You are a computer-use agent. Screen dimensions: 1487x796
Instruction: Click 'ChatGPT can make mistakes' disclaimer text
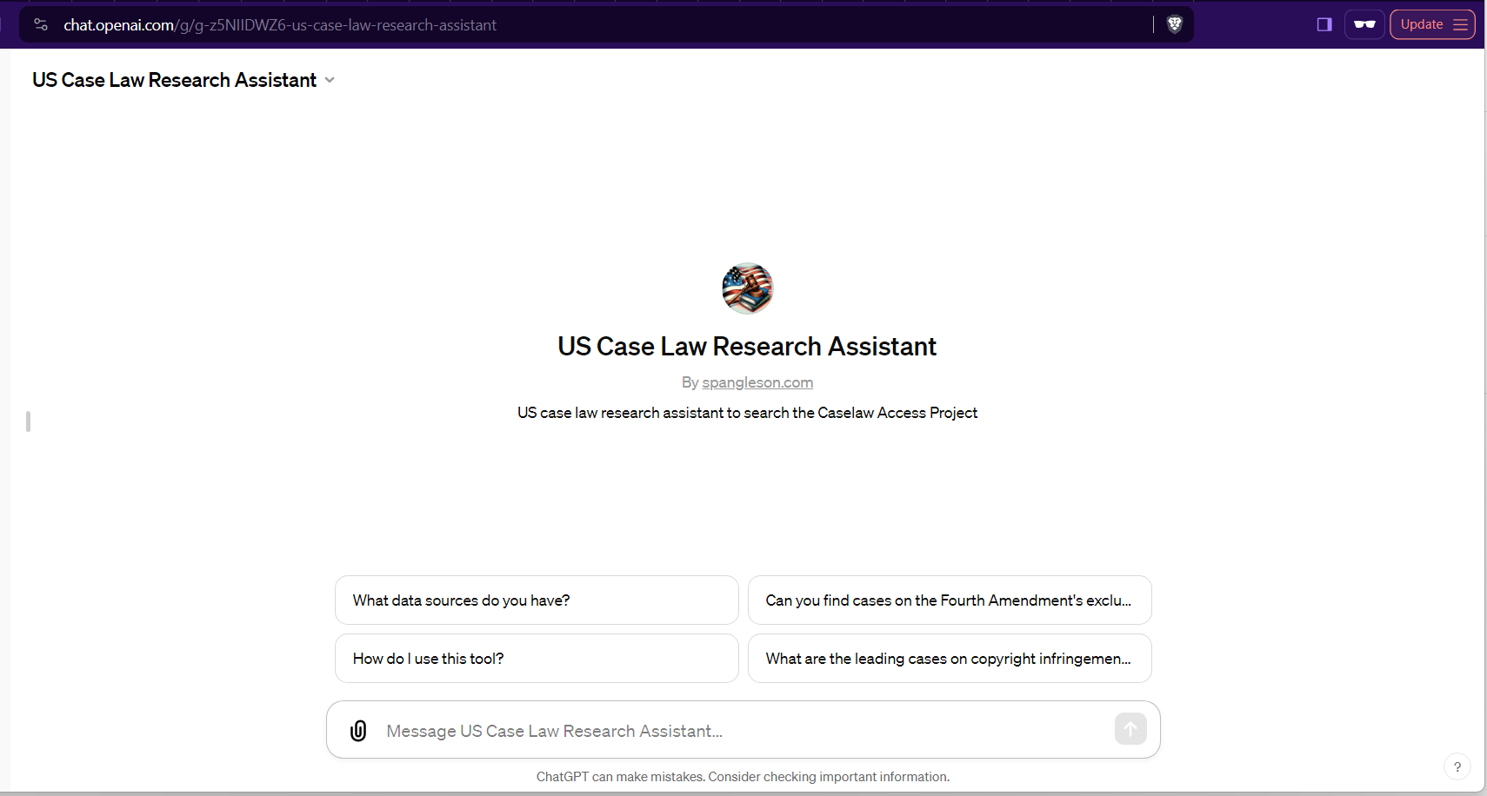(x=743, y=777)
